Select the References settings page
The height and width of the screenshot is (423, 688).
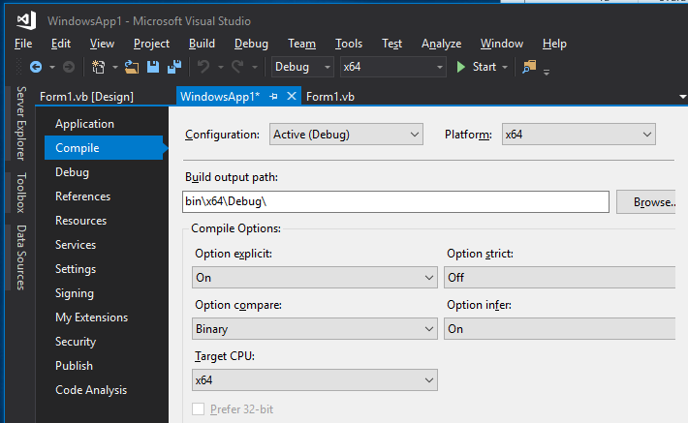82,196
